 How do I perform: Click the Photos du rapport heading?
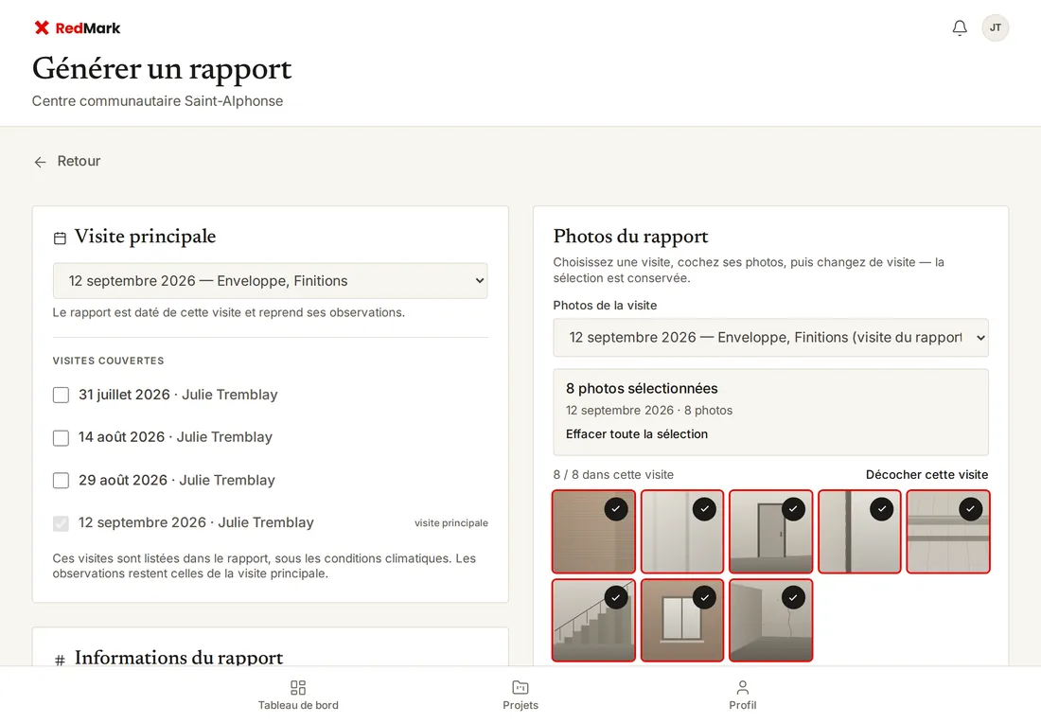[x=630, y=237]
